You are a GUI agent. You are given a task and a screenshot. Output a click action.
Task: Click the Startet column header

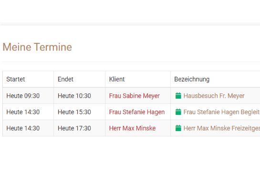(16, 79)
